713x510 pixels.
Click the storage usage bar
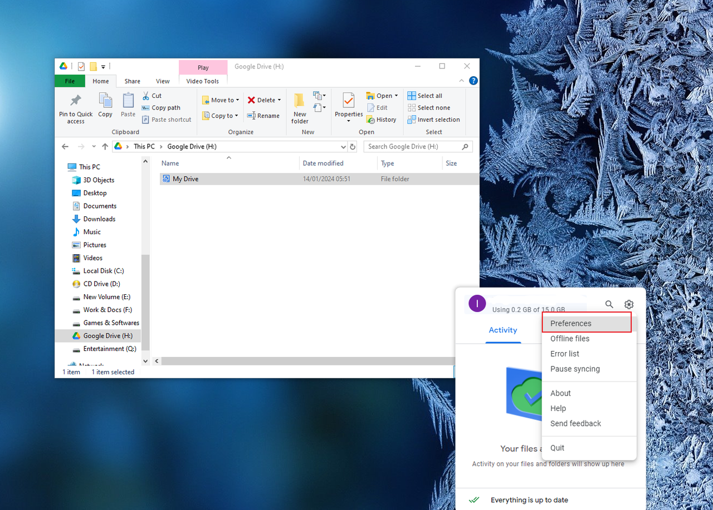tap(529, 310)
